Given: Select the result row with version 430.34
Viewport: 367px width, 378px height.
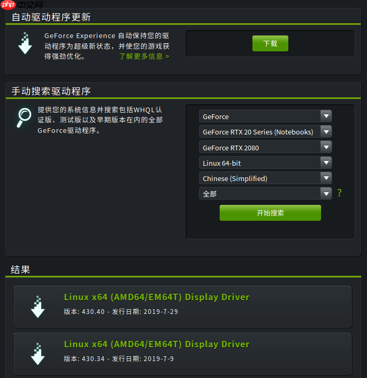Looking at the screenshot, I should pos(183,354).
